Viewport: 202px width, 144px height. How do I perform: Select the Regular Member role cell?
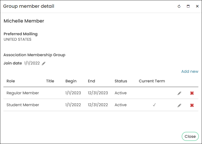23,93
